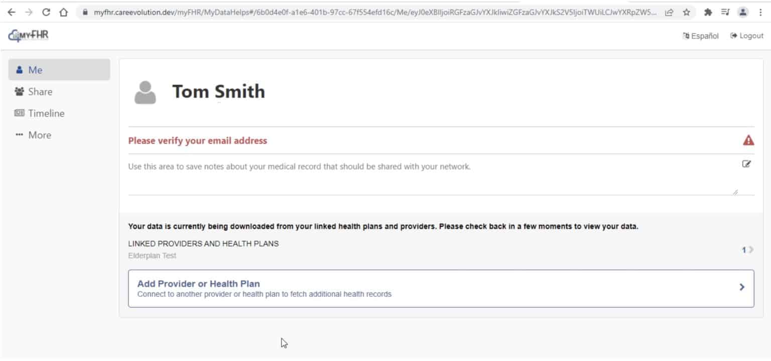
Task: Click the Timeline icon in the sidebar
Action: tap(19, 113)
